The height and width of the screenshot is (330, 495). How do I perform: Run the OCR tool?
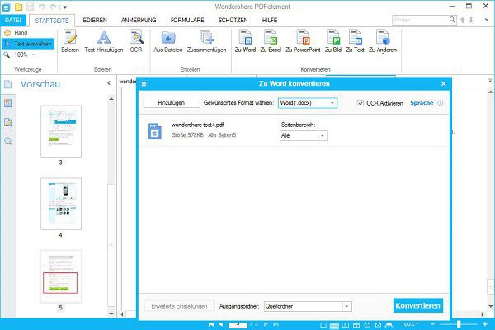click(x=136, y=41)
